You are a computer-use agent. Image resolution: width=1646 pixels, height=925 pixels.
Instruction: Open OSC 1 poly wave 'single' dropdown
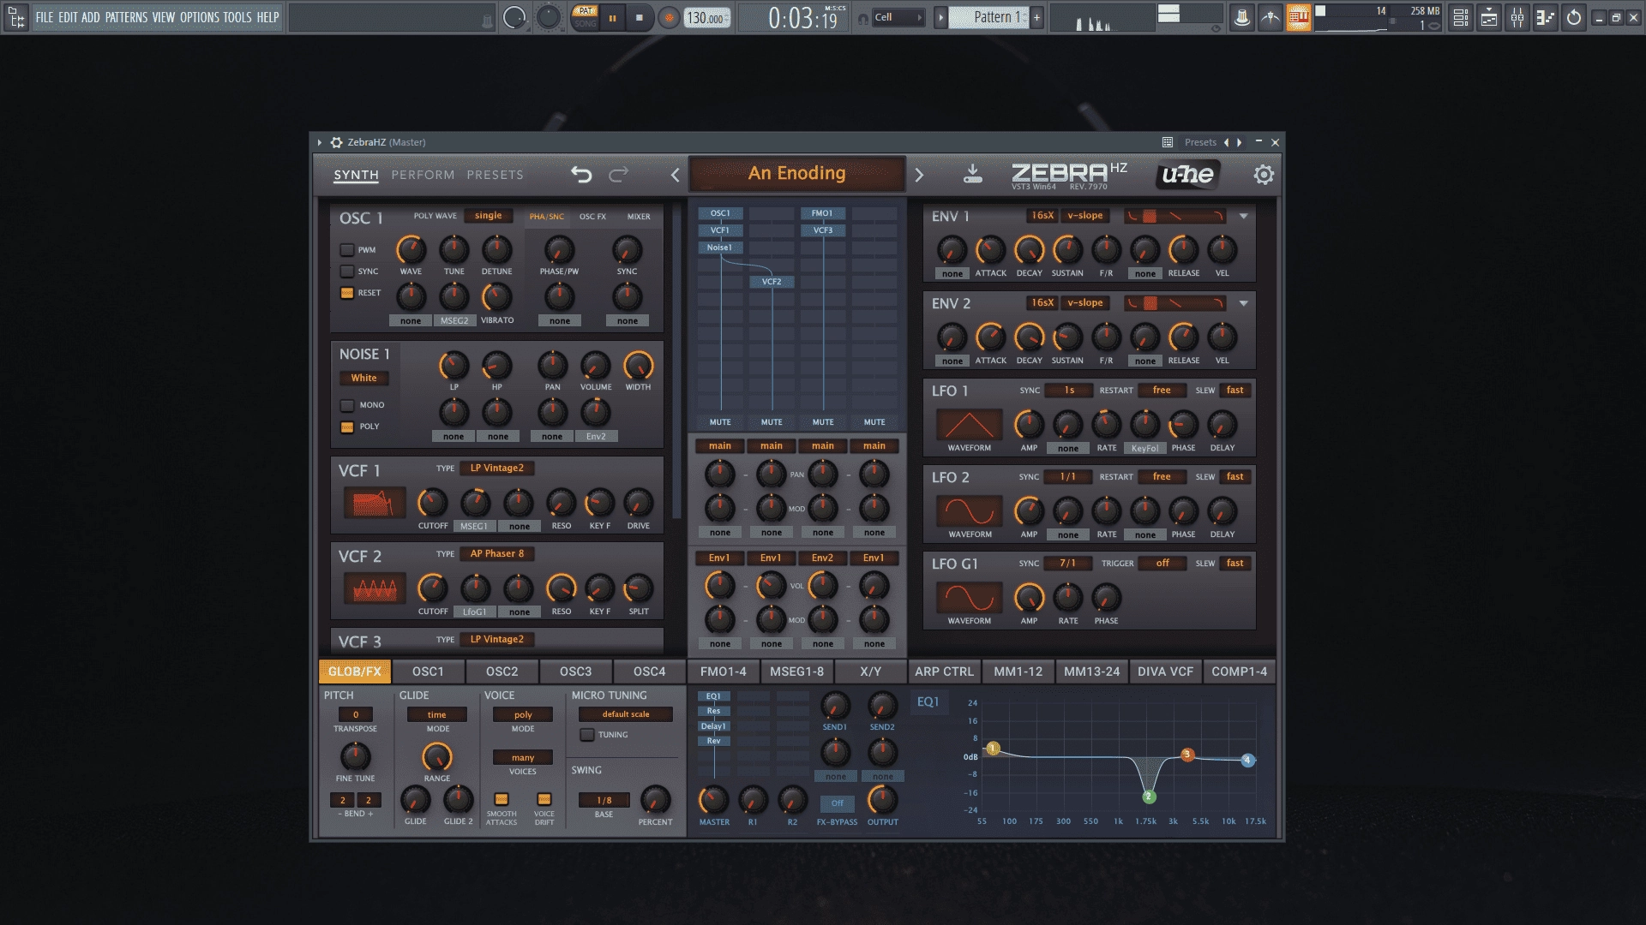489,216
